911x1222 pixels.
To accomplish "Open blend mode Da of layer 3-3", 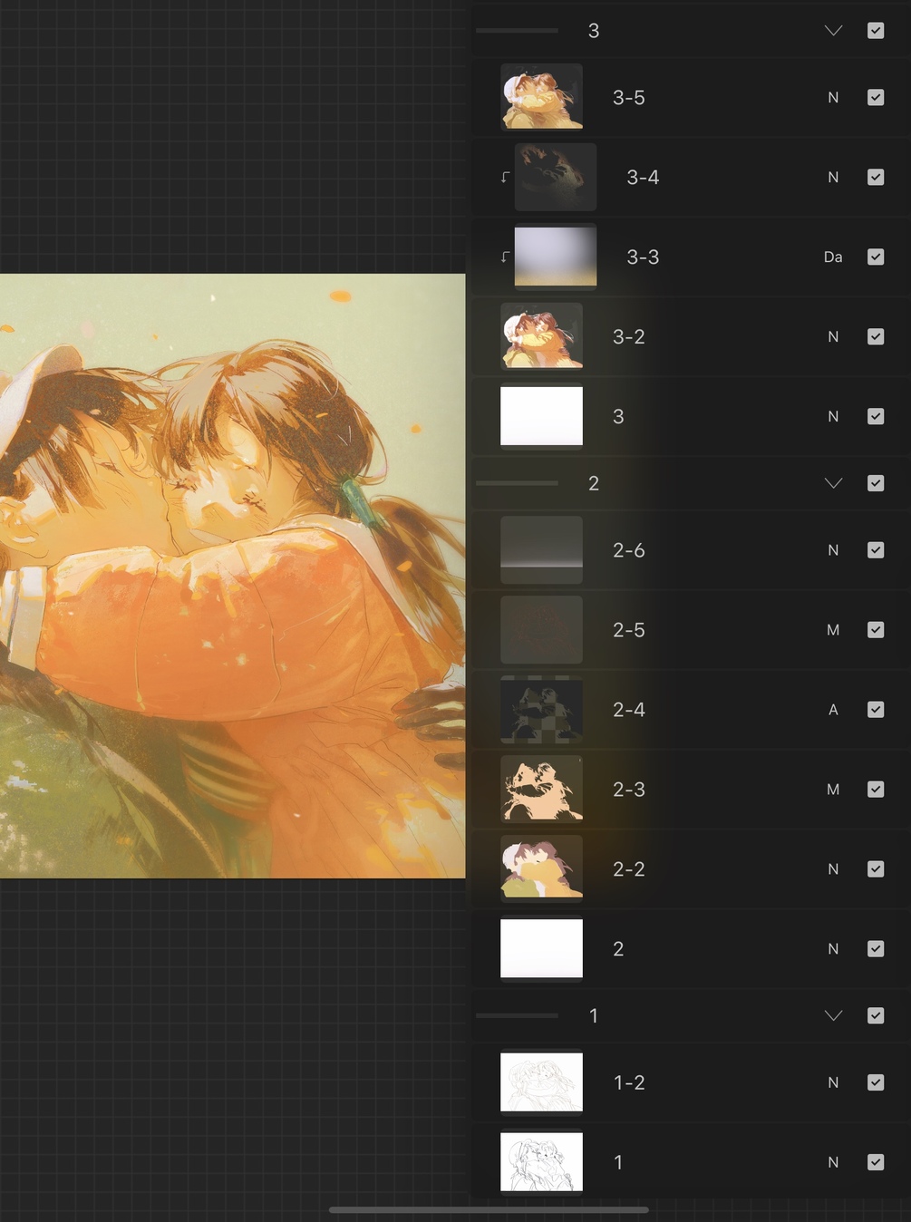I will point(833,257).
